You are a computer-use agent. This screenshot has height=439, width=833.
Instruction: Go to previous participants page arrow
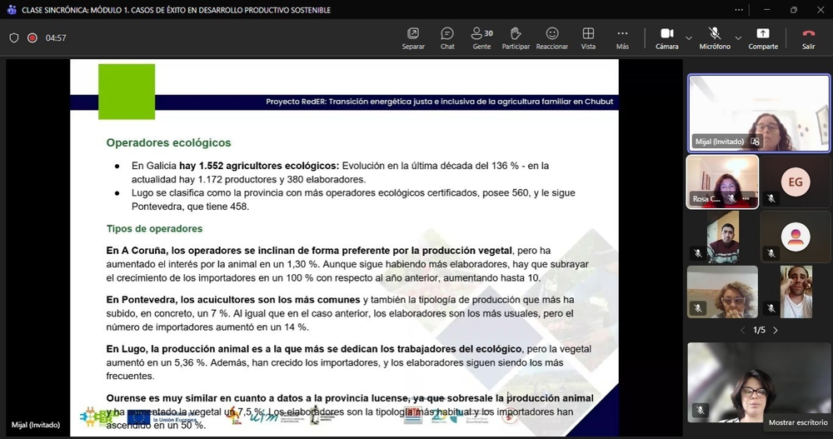pyautogui.click(x=743, y=331)
